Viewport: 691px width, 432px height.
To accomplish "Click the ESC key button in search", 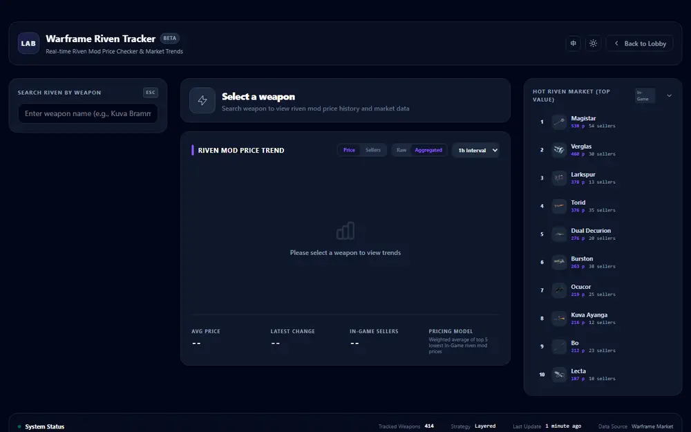I will click(x=150, y=93).
